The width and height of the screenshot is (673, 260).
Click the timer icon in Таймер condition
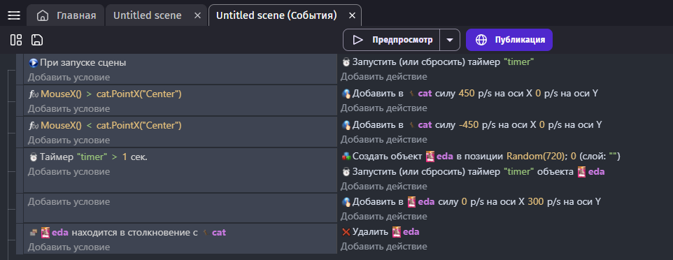click(x=34, y=157)
